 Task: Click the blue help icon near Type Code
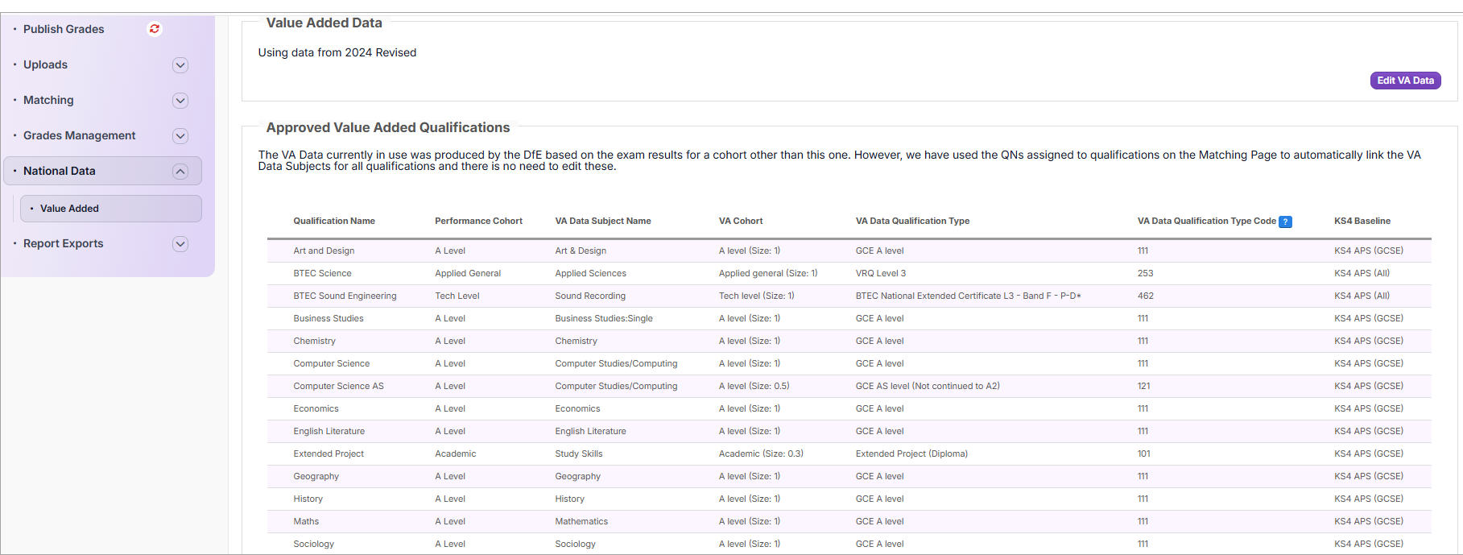1285,222
